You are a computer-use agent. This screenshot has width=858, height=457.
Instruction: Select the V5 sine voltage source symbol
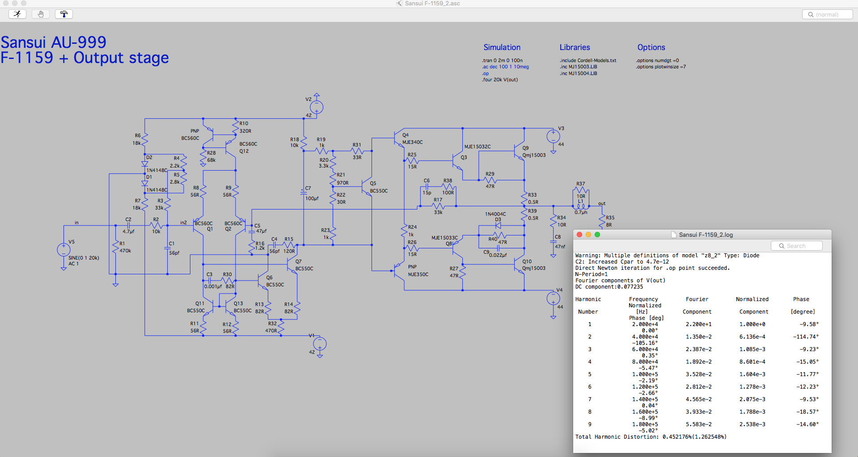[63, 250]
